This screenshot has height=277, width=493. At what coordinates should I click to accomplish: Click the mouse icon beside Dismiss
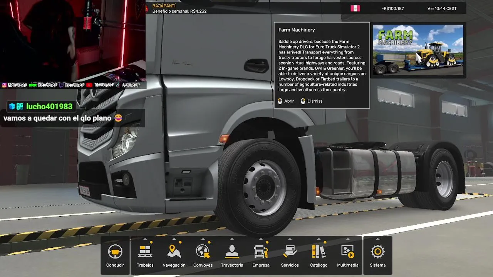(303, 101)
